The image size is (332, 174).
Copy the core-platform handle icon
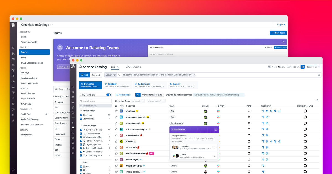185,136
